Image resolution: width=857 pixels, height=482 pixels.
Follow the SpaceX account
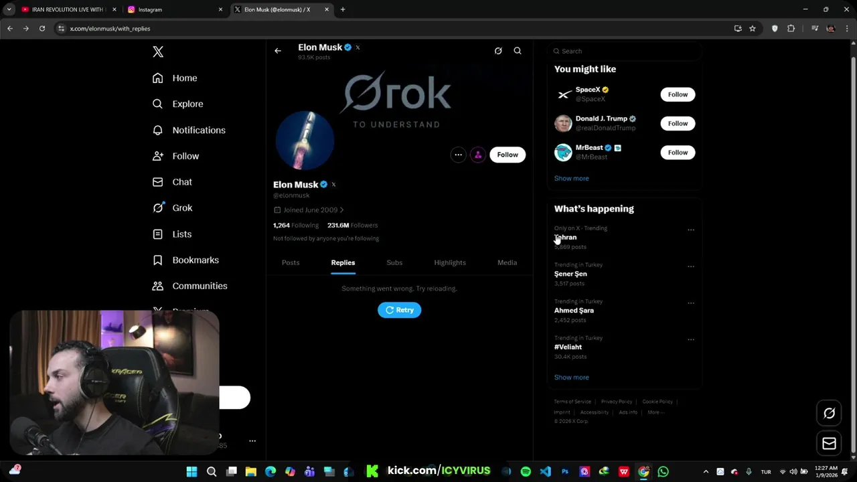(678, 94)
